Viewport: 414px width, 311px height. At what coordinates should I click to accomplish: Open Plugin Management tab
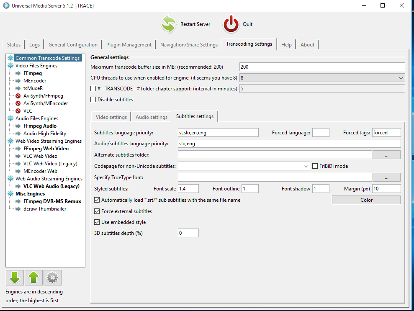pyautogui.click(x=129, y=45)
